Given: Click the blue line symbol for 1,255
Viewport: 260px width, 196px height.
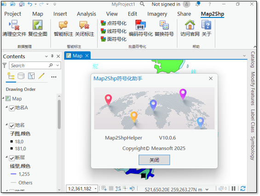Looking at the screenshot, I should (13, 174).
